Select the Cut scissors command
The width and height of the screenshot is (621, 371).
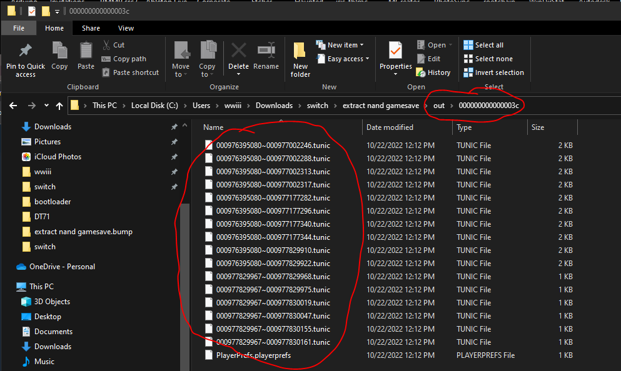(114, 45)
